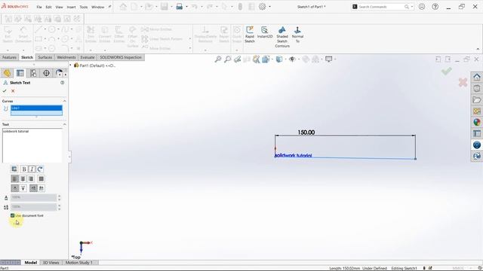
Task: Confirm sketch with large green corner checkmark
Action: click(x=446, y=72)
